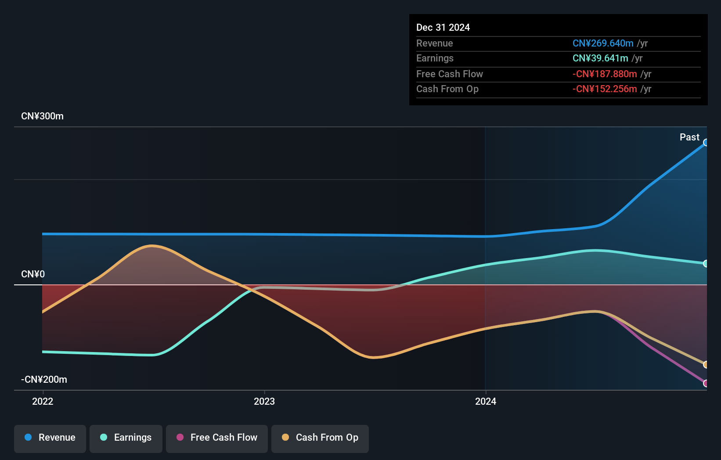The height and width of the screenshot is (460, 721).
Task: Click the Cash From Op label in tooltip
Action: [x=447, y=89]
